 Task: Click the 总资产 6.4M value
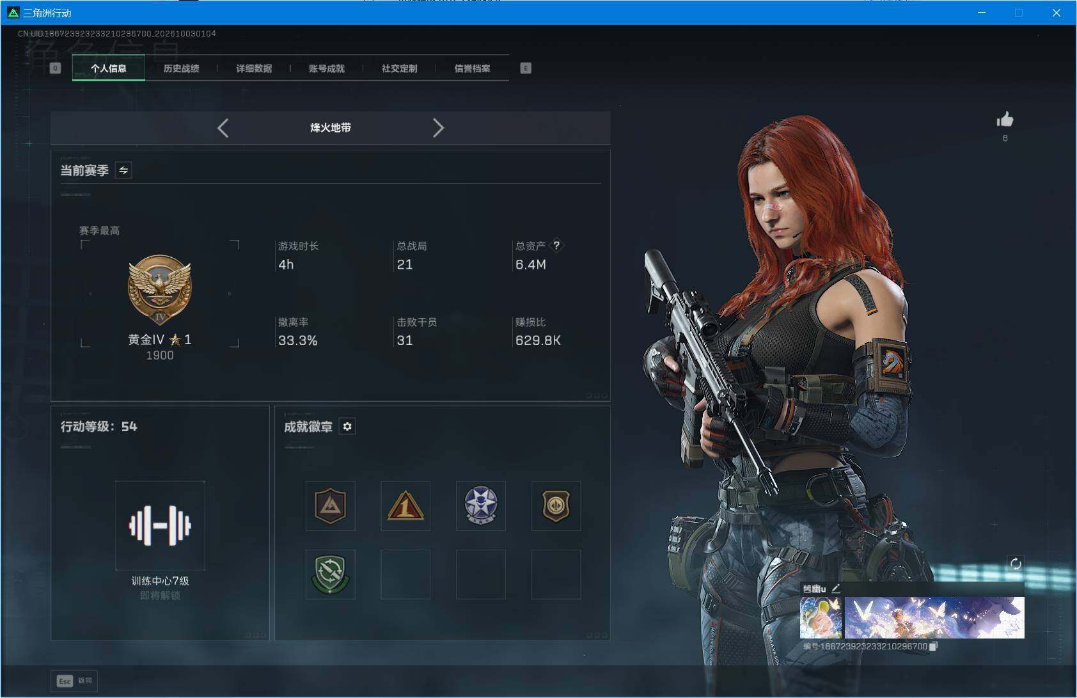(x=531, y=264)
